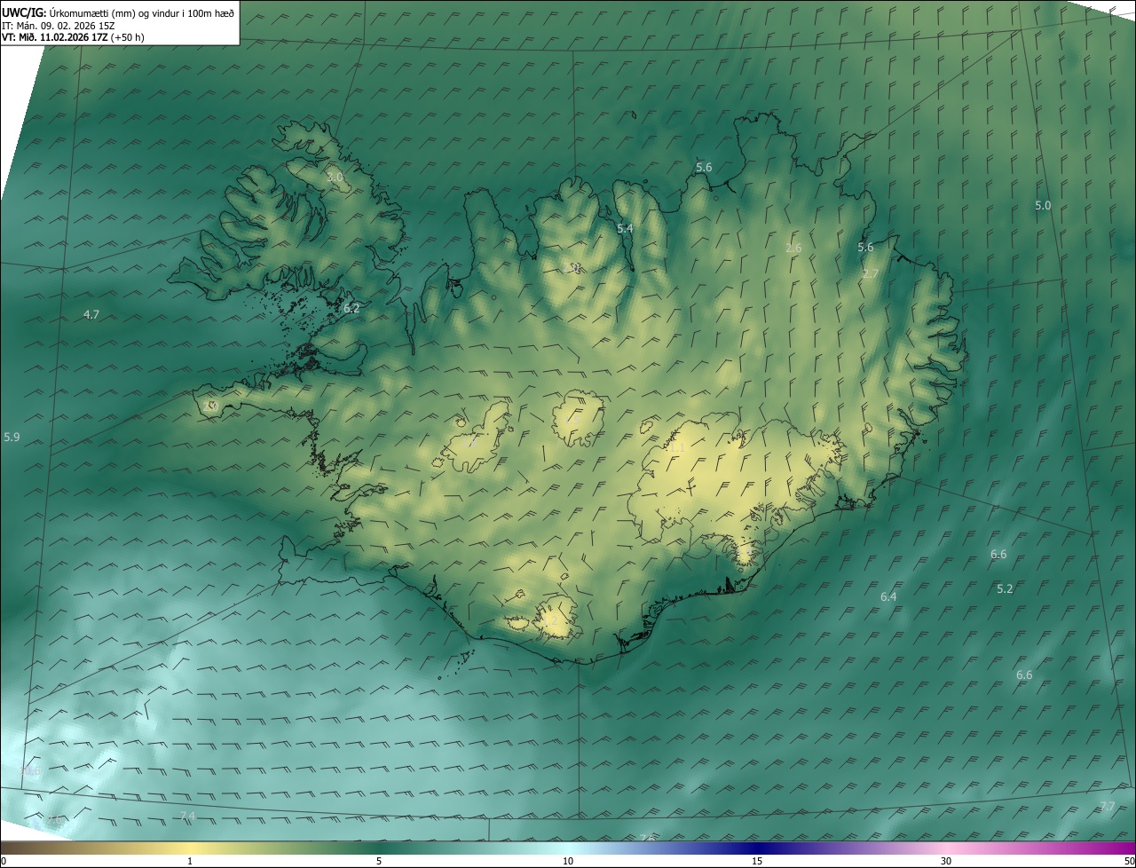Click the colorbar tick label "50"
Viewport: 1136px width, 868px height.
(1129, 862)
